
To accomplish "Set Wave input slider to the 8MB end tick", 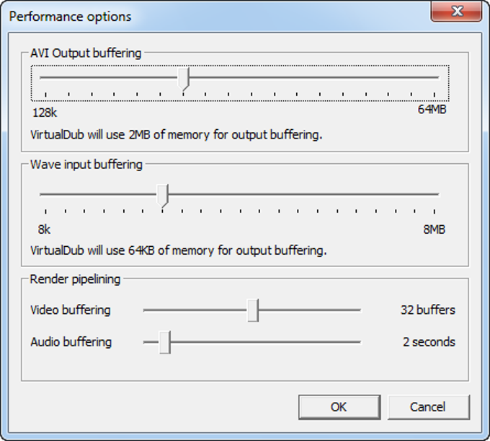I will point(434,194).
